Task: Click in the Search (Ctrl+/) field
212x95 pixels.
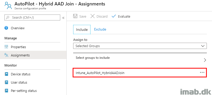Action: pos(32,17)
